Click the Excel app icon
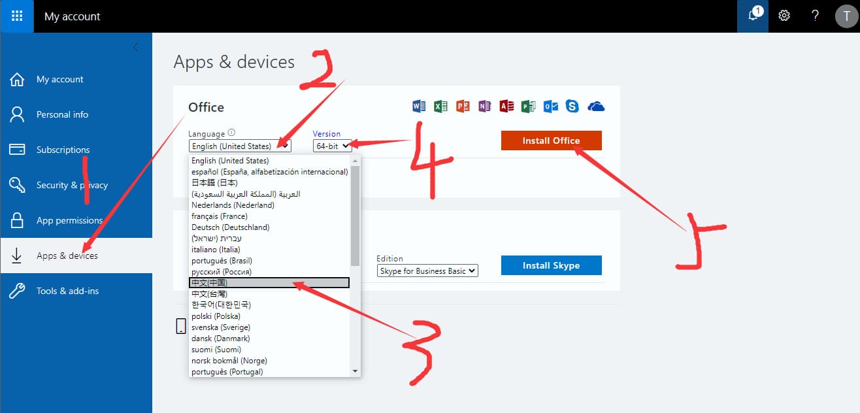Image resolution: width=860 pixels, height=413 pixels. click(x=440, y=106)
